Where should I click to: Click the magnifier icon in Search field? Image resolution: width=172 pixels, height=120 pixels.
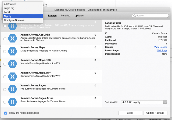pos(134,16)
